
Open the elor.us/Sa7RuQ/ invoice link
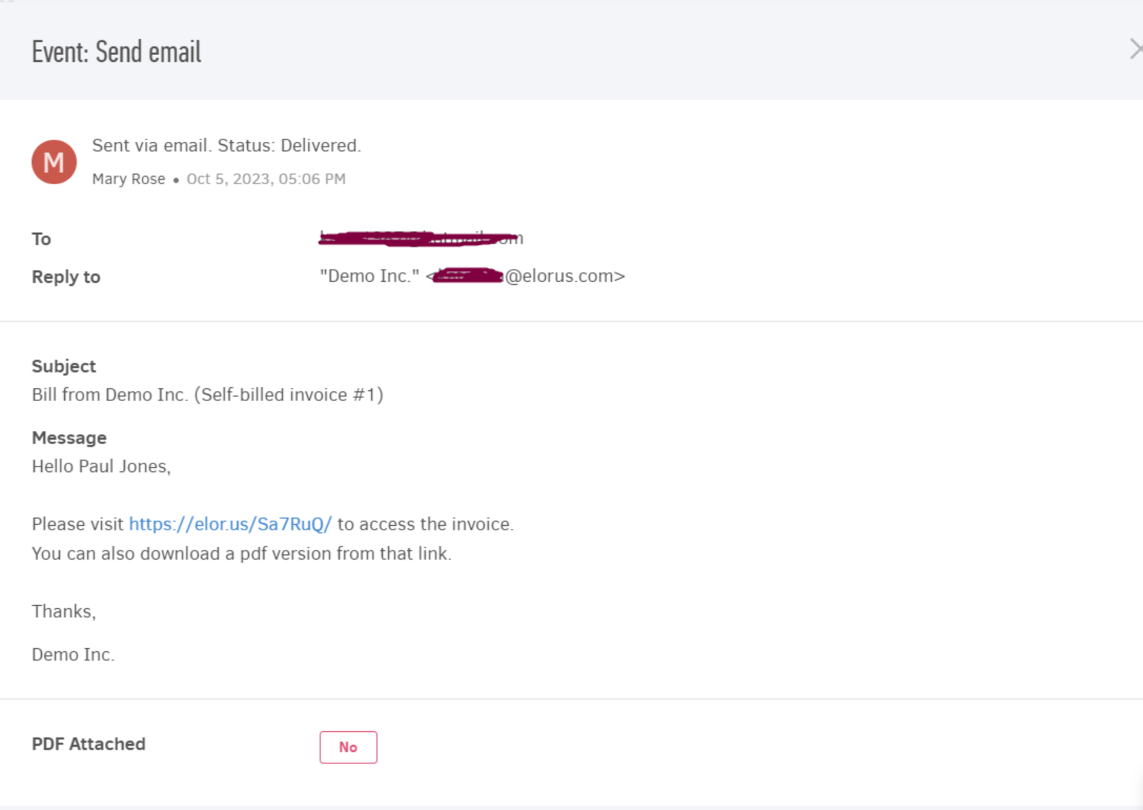[230, 524]
